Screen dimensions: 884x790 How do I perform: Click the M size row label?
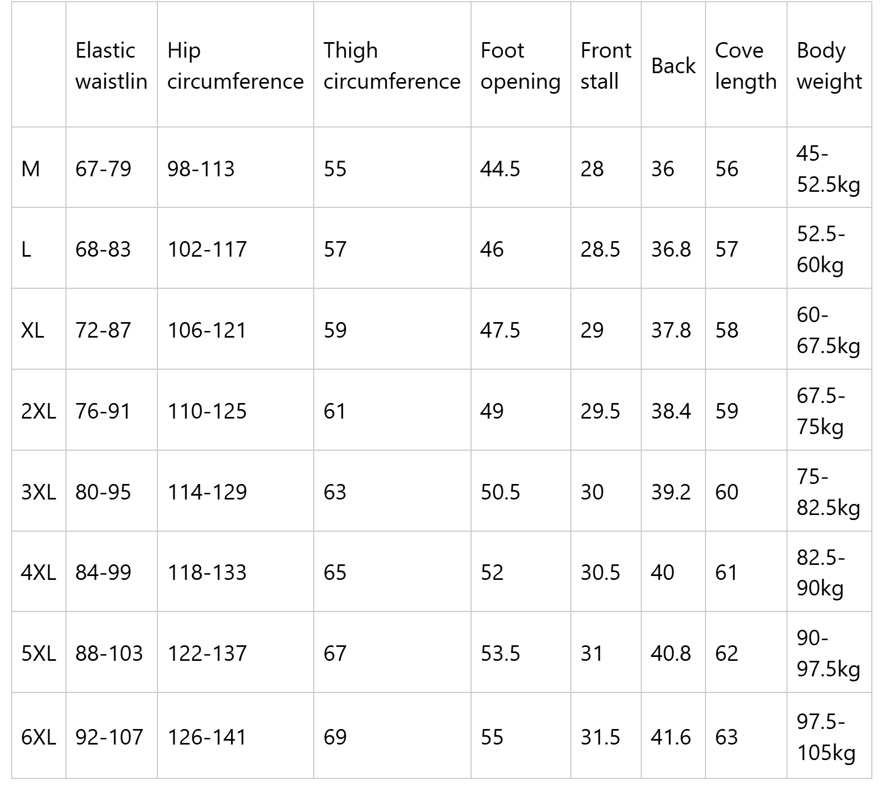30,169
